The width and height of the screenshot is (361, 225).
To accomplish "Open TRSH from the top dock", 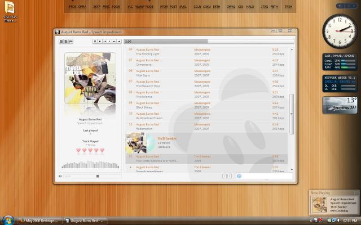I will [288, 7].
